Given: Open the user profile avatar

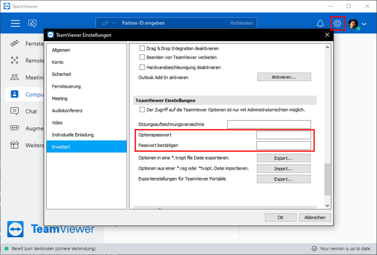Looking at the screenshot, I should pos(353,24).
